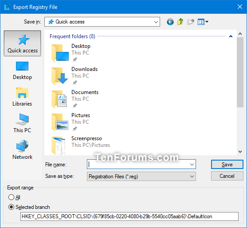
Task: Click the Documents folder name
Action: (85, 92)
